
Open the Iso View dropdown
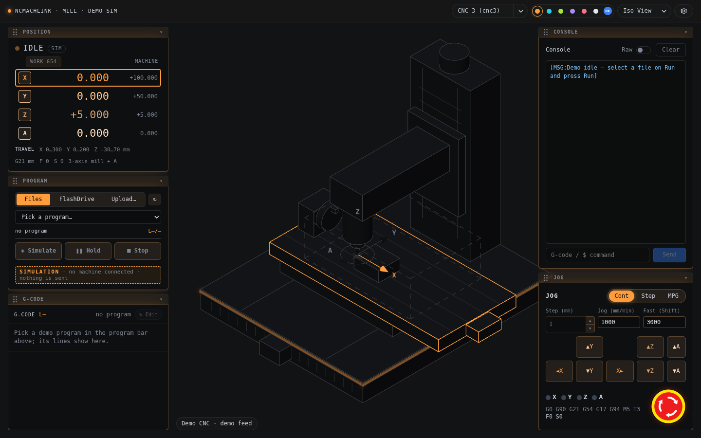644,11
